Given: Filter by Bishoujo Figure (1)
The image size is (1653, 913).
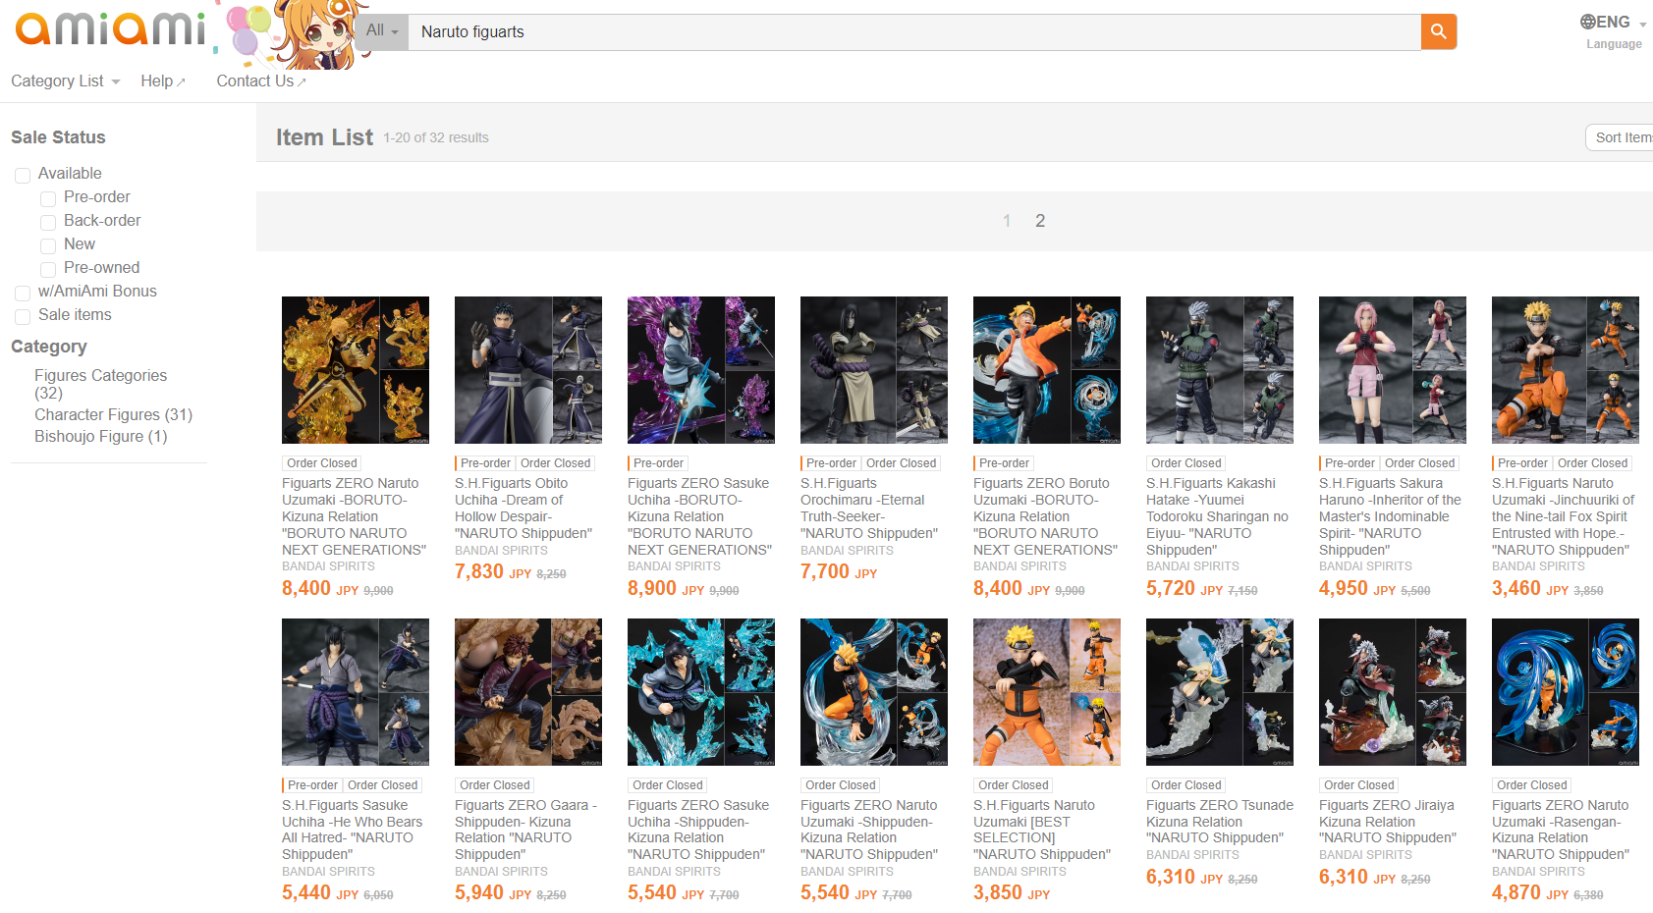Looking at the screenshot, I should click(x=100, y=437).
